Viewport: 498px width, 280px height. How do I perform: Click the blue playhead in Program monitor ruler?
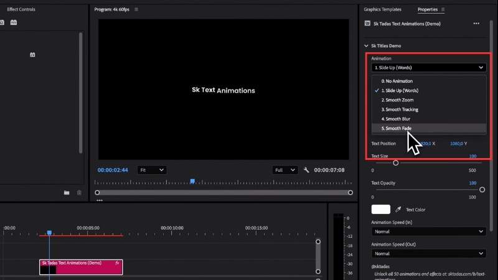[192, 181]
